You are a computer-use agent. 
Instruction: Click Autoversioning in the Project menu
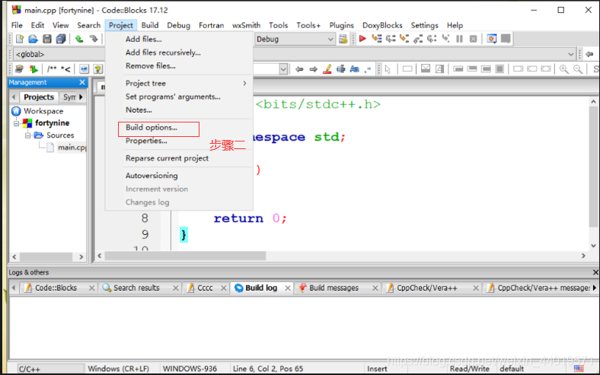pos(152,176)
